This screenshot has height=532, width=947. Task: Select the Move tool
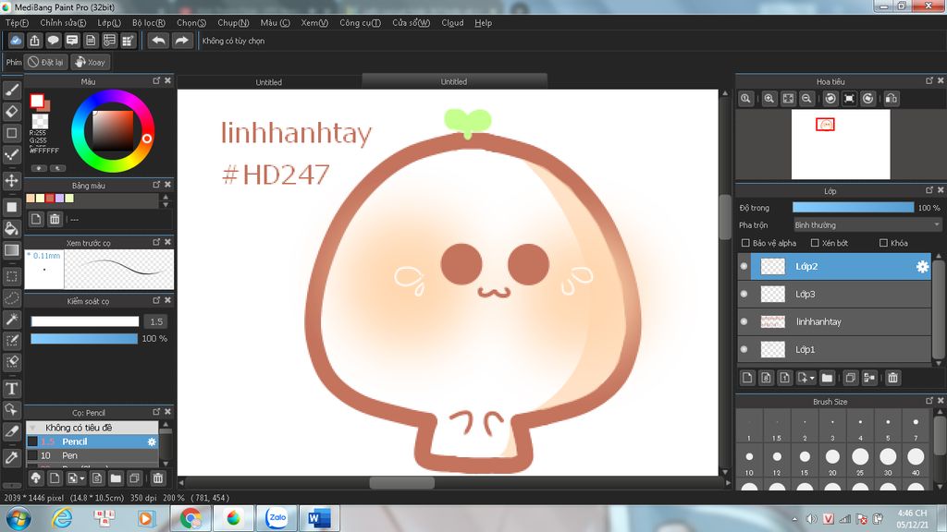(x=11, y=180)
